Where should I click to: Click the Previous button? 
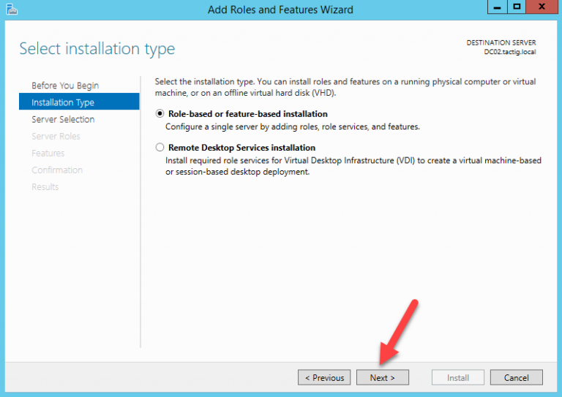coord(324,377)
